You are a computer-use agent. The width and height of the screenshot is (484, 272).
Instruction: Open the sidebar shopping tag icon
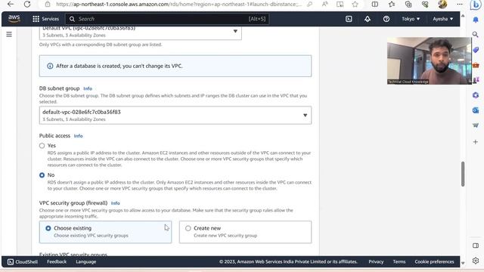[x=476, y=50]
